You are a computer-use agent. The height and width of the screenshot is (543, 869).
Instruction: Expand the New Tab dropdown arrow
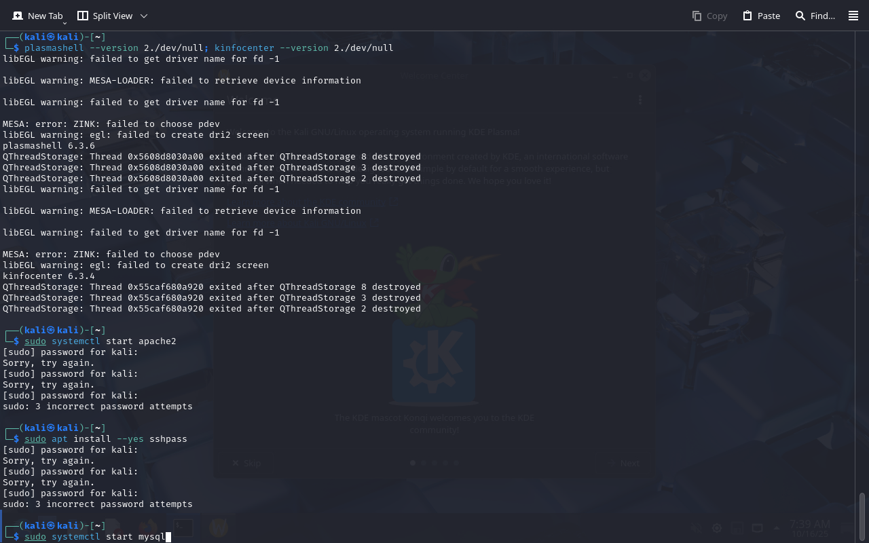point(64,24)
